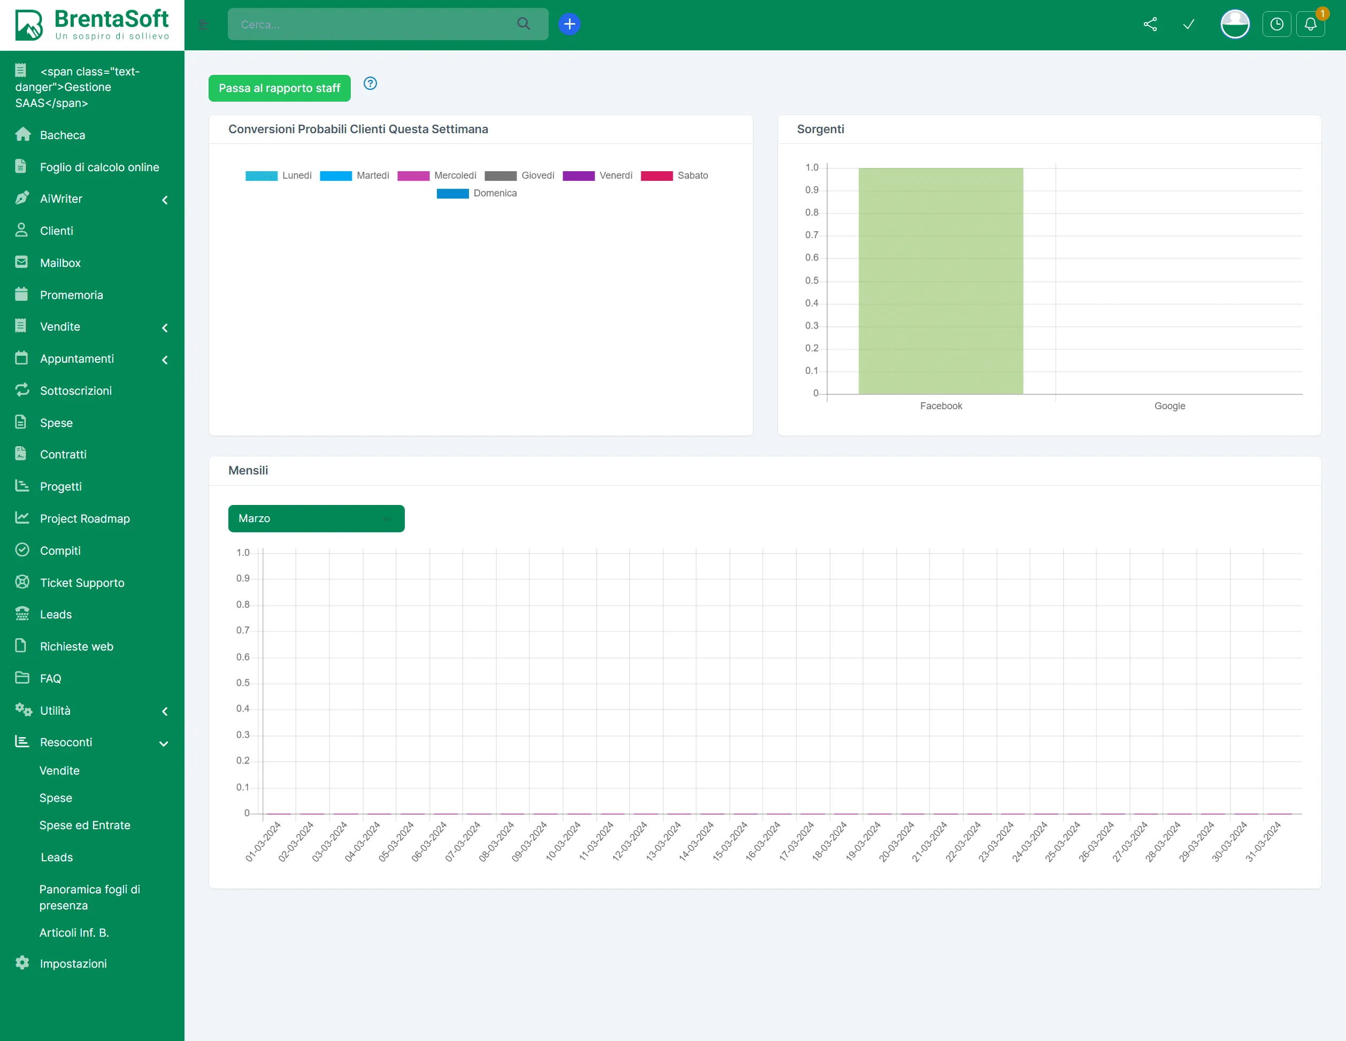Toggle Domenica series in chart legend

(477, 194)
